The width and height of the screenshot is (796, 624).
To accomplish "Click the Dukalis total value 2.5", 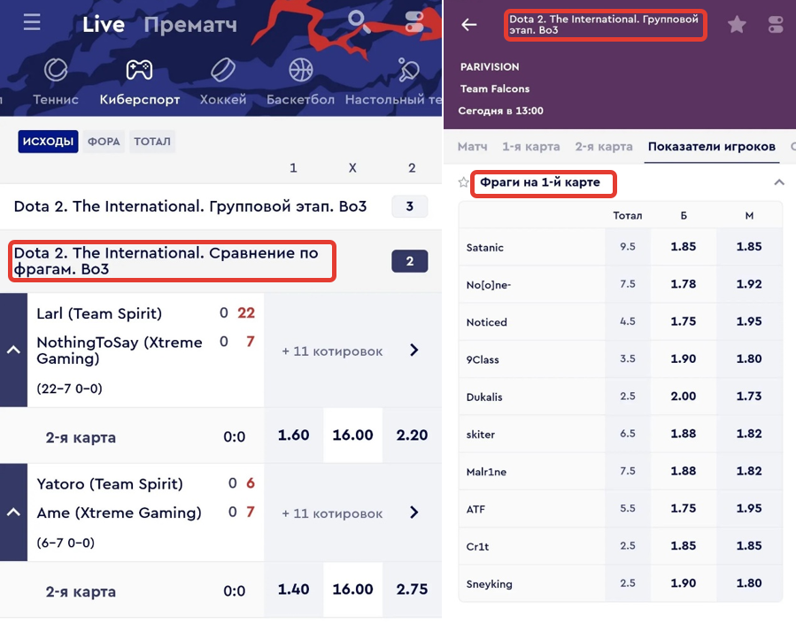I will click(628, 397).
